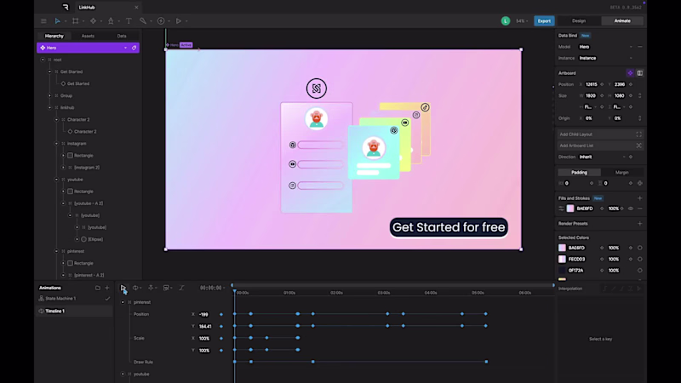Expand the youtube timeline row

pyautogui.click(x=123, y=374)
